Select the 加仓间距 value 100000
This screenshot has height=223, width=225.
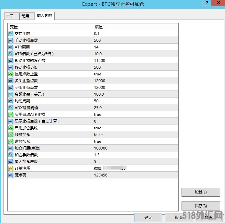click(x=101, y=148)
